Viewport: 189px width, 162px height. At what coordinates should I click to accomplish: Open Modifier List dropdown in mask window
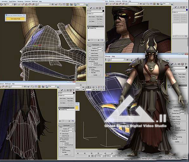coord(178,71)
